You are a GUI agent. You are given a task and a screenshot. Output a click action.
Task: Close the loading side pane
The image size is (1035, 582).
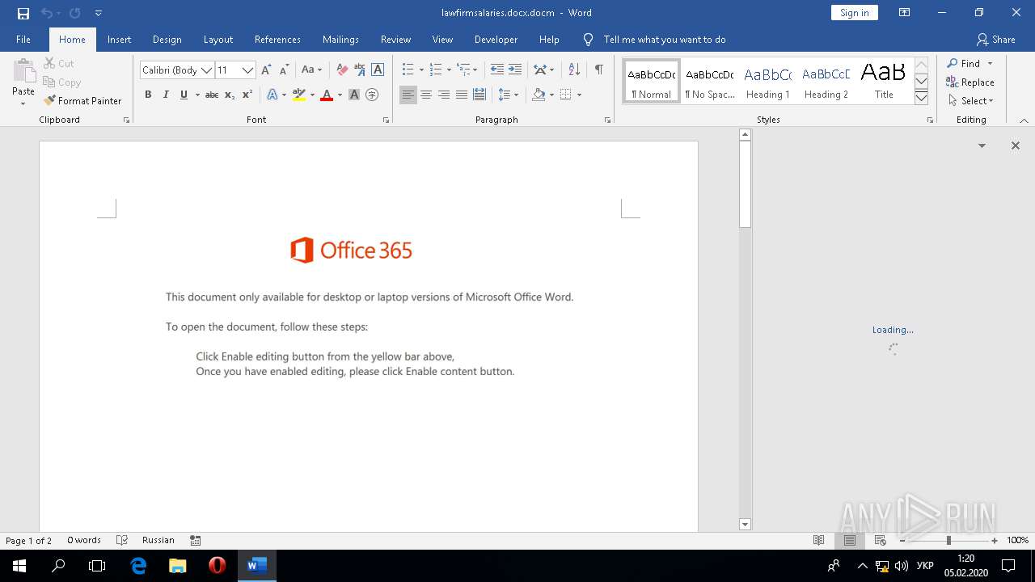(x=1016, y=145)
